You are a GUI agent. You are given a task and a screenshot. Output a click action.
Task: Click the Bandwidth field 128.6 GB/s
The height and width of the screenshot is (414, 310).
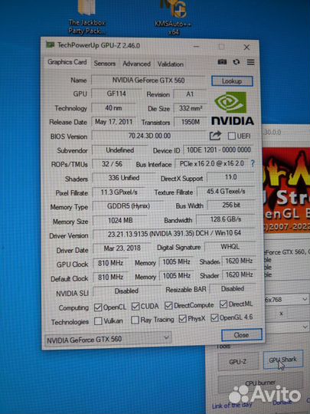pyautogui.click(x=226, y=219)
